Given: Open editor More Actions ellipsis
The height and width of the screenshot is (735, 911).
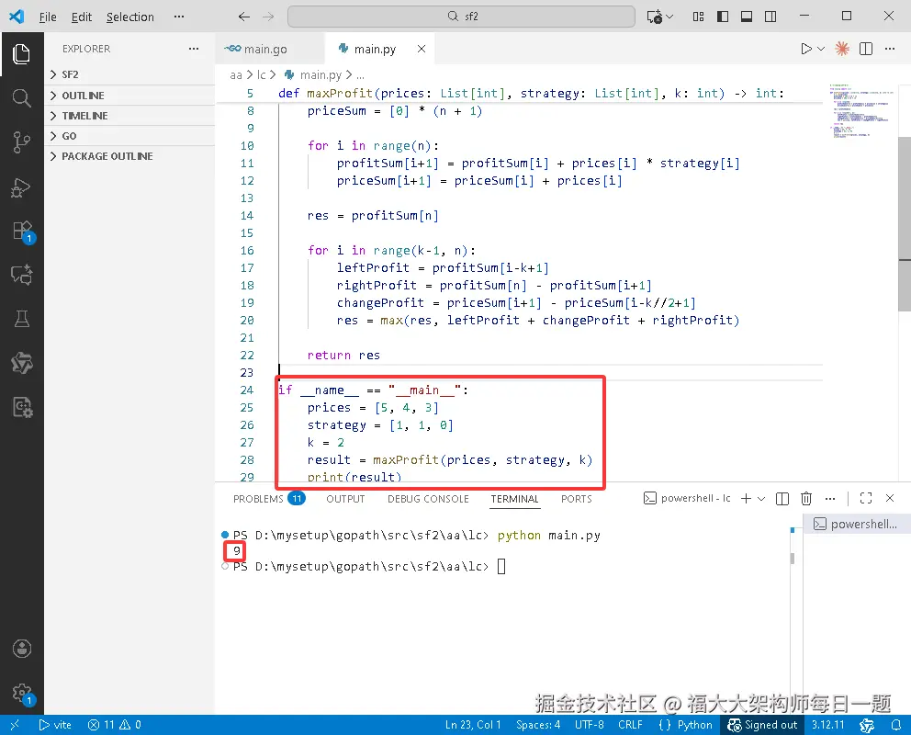Looking at the screenshot, I should coord(890,49).
